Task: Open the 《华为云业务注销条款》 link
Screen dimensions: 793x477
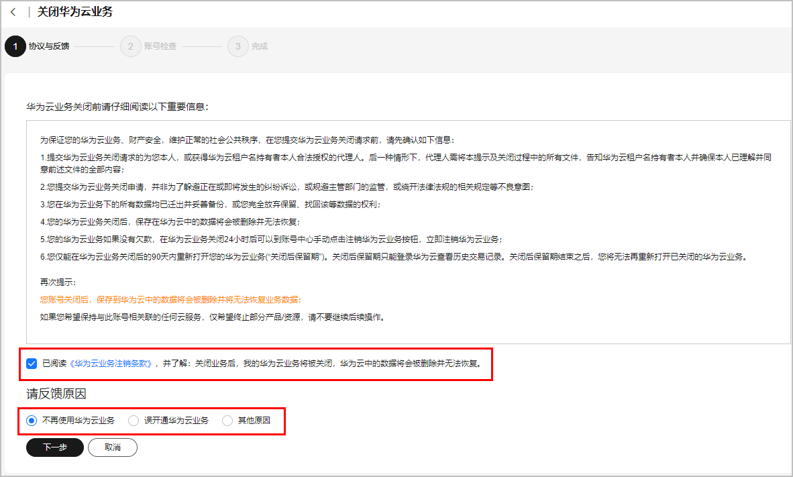Action: click(110, 364)
